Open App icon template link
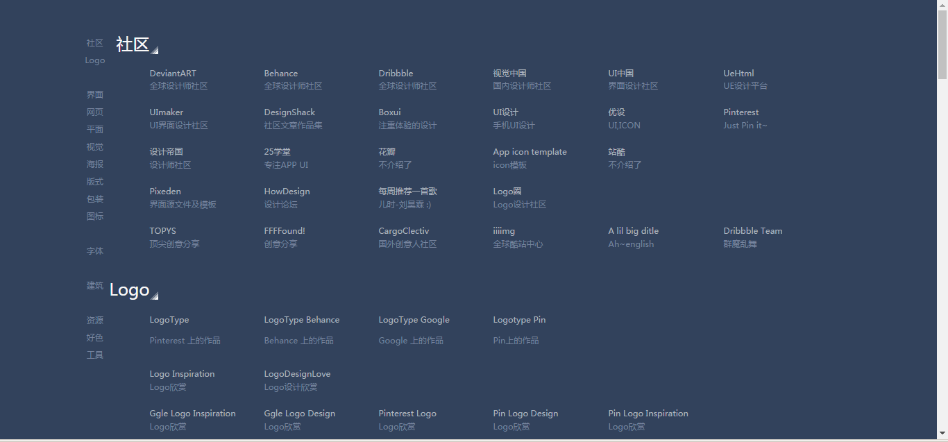 (x=530, y=152)
